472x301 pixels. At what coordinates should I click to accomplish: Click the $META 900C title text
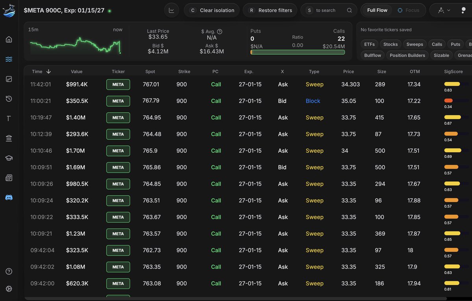click(x=64, y=10)
